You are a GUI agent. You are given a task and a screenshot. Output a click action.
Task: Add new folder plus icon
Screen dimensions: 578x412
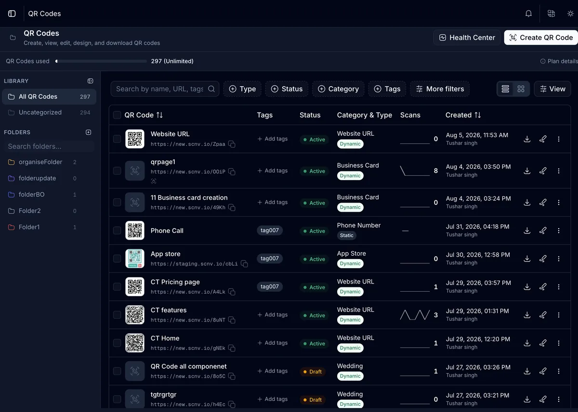[89, 132]
